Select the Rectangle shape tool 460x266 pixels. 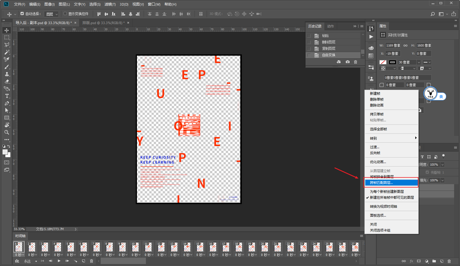tap(7, 118)
